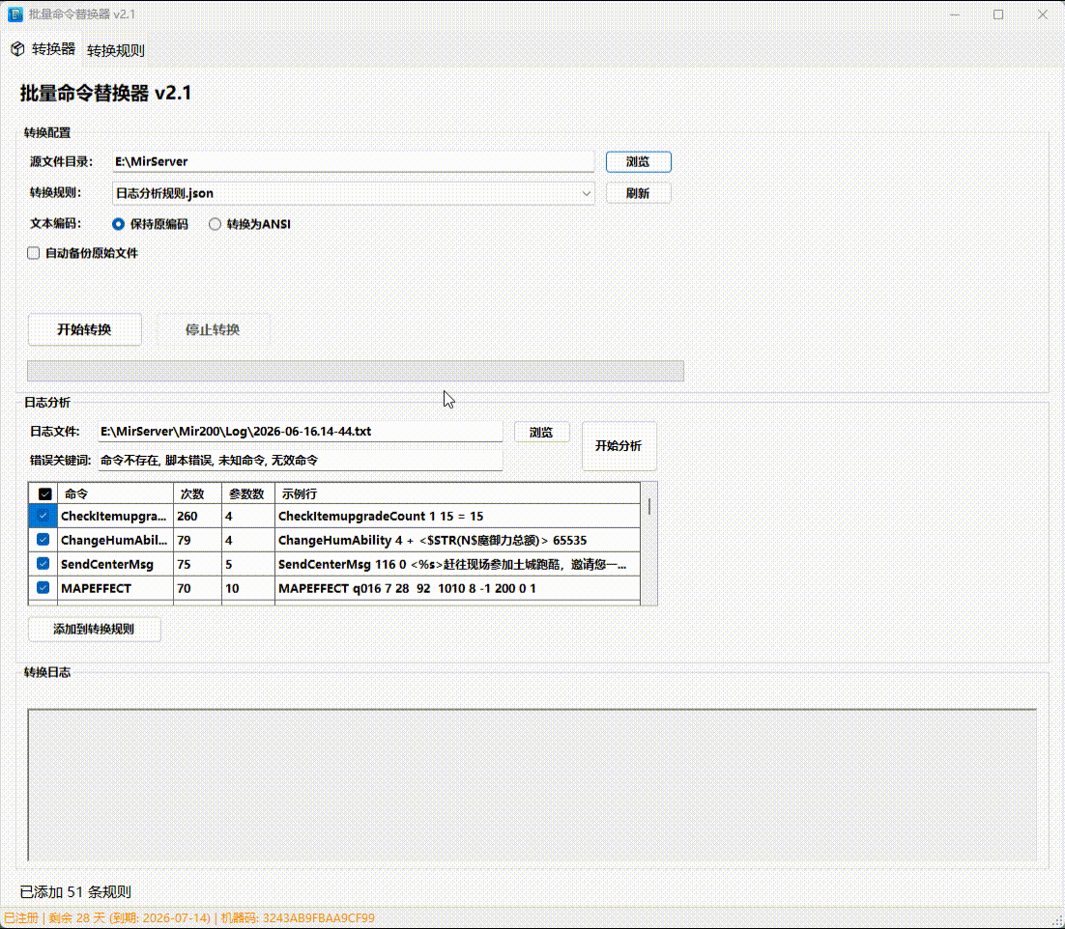Toggle the select-all checkbox in table header
Viewport: 1065px width, 929px height.
44,494
